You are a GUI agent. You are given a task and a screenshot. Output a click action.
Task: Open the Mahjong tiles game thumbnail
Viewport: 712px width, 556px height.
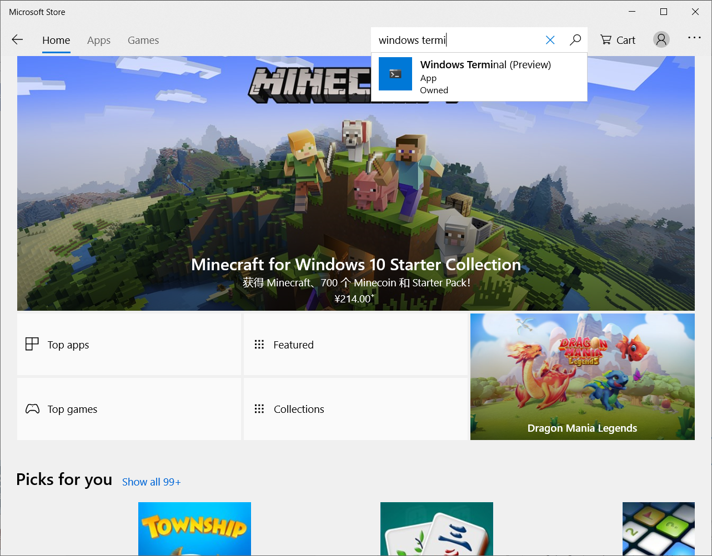point(437,529)
